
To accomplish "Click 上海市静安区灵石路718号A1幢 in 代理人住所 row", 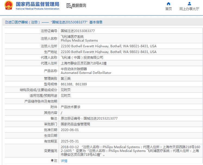I will click(x=84, y=63).
